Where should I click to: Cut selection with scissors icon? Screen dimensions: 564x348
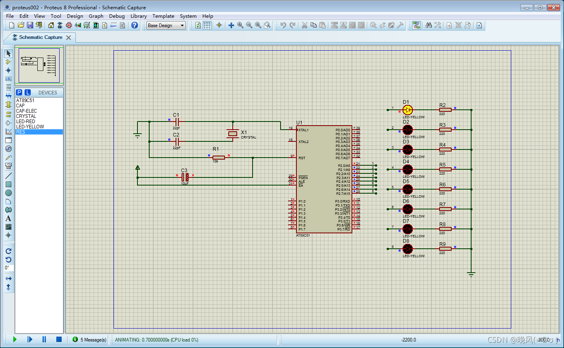[305, 25]
